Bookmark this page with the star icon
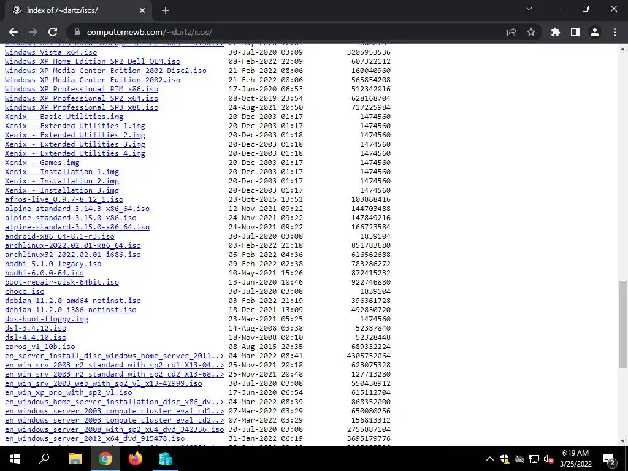Viewport: 628px width, 471px height. point(531,32)
